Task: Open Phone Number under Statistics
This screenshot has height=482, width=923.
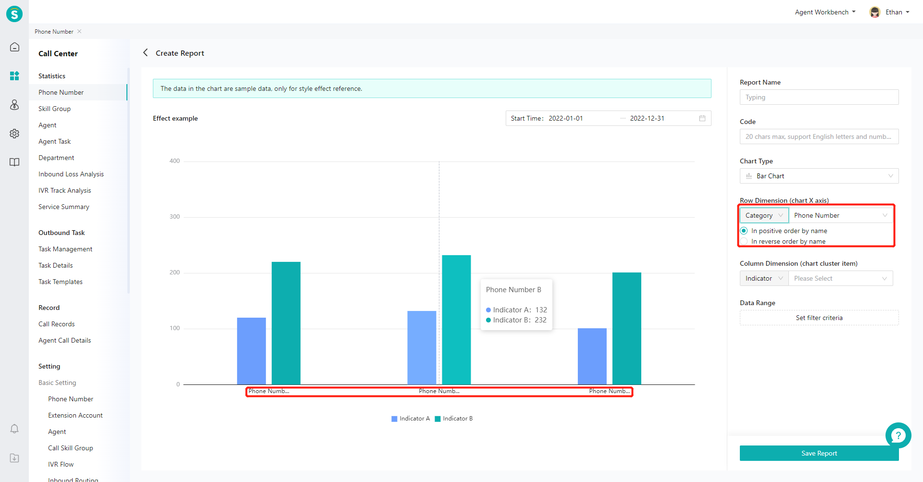Action: coord(78,92)
